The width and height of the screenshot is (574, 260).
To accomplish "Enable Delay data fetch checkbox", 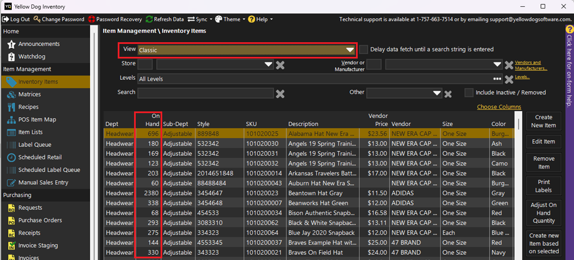I will (364, 50).
